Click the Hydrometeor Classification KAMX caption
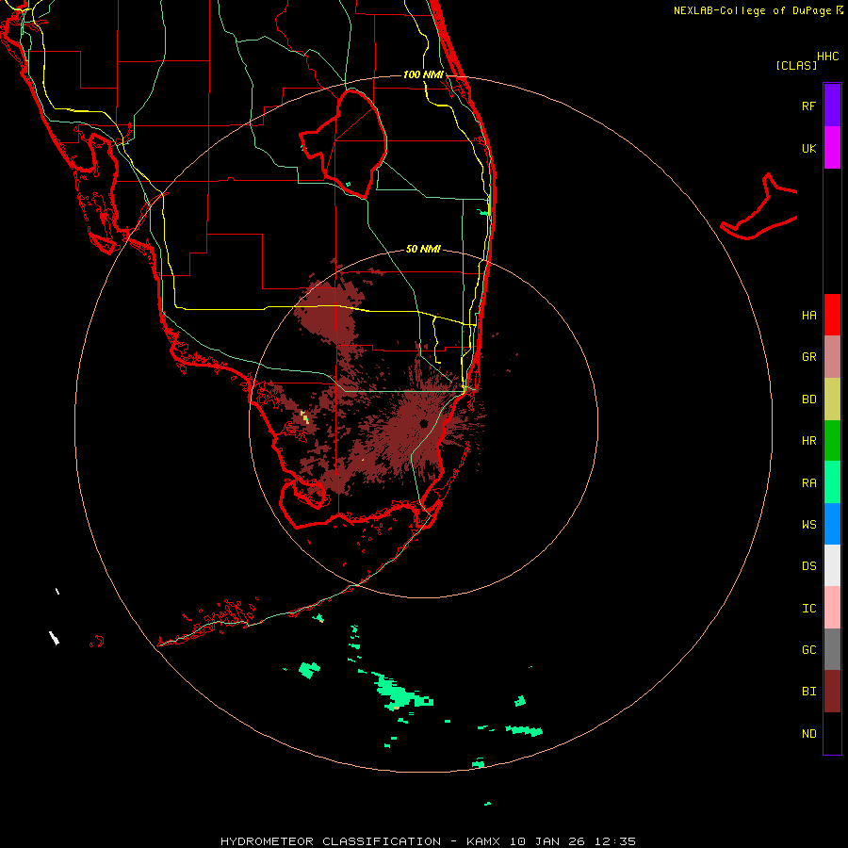Image resolution: width=848 pixels, height=848 pixels. tap(428, 841)
